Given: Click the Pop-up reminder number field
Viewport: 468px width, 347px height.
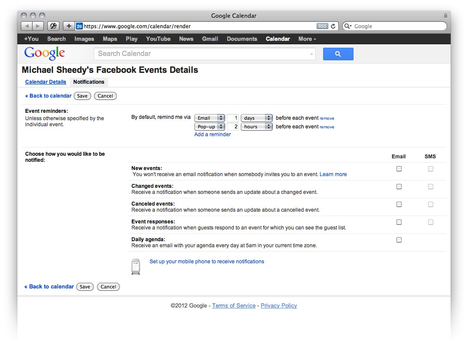Looking at the screenshot, I should (x=233, y=127).
